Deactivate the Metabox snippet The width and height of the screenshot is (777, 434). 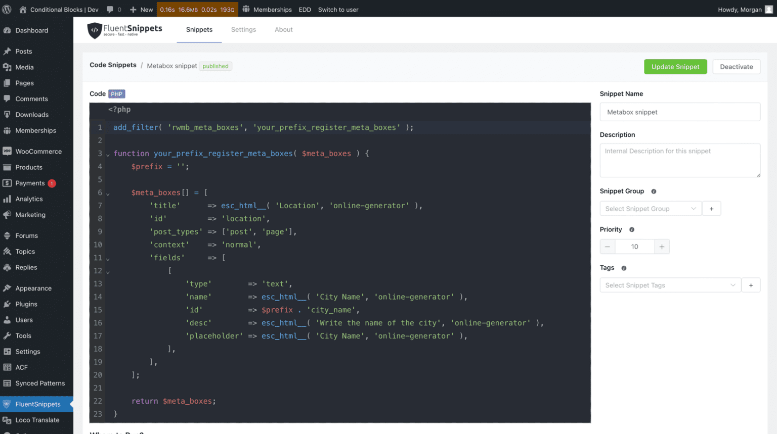point(736,66)
